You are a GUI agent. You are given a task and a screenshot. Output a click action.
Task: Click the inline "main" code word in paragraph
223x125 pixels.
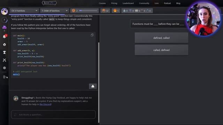(x=52, y=19)
